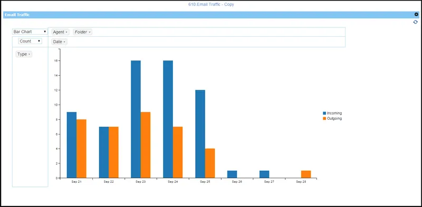422x207 pixels.
Task: Open the Type field filter
Action: [24, 54]
